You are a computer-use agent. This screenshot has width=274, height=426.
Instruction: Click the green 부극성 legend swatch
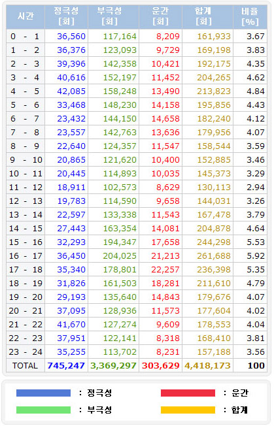43,410
